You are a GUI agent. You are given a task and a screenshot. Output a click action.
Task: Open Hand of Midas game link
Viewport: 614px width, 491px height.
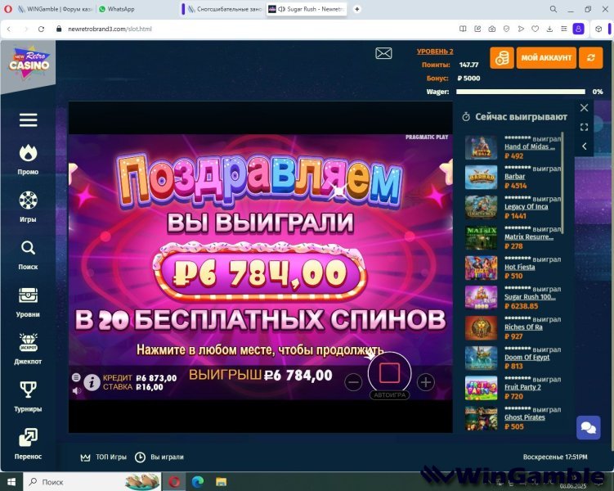(530, 146)
